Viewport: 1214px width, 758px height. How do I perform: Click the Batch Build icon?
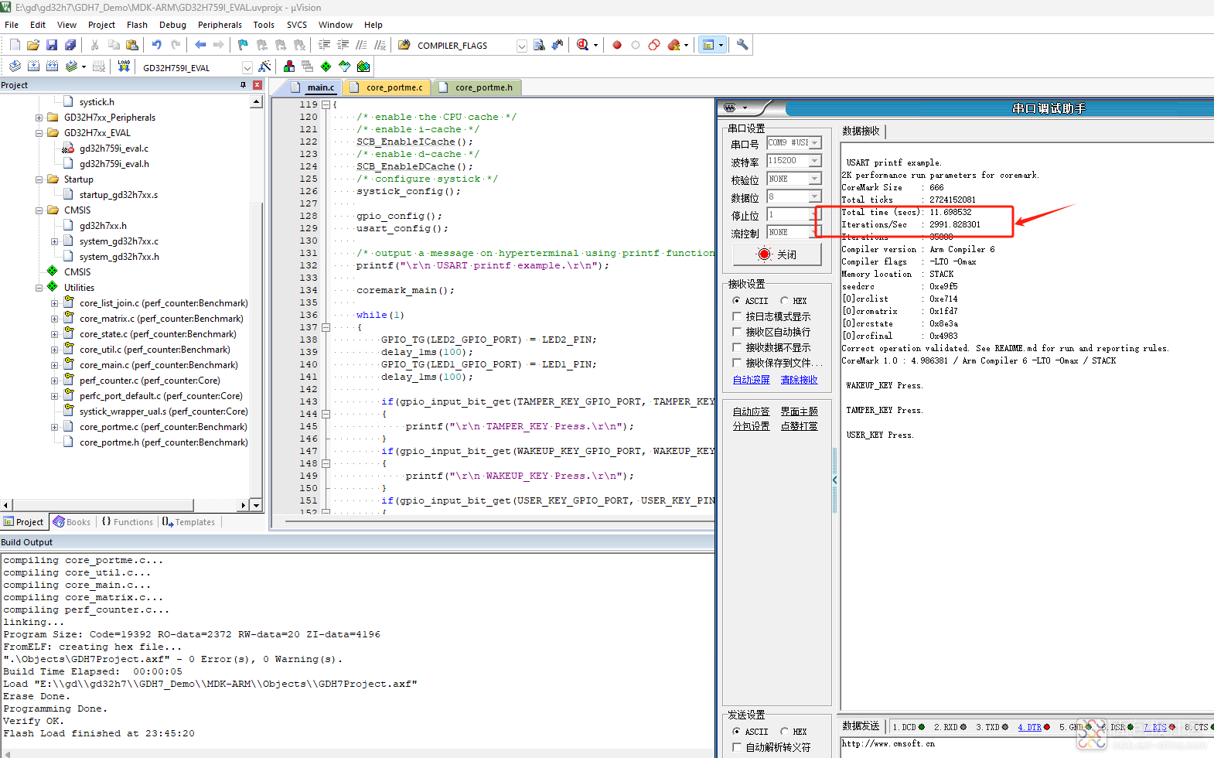coord(71,67)
